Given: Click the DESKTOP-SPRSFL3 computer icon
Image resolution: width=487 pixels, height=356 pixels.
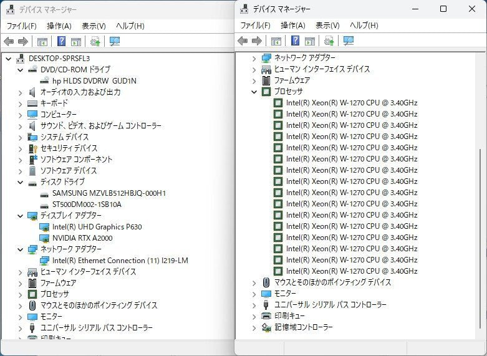Looking at the screenshot, I should point(21,59).
